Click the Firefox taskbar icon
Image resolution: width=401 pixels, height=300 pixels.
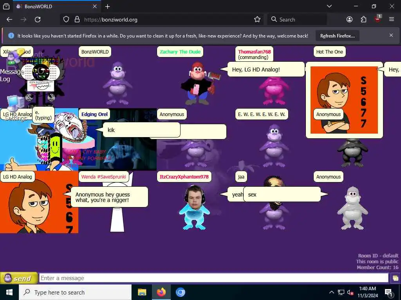[x=161, y=292]
